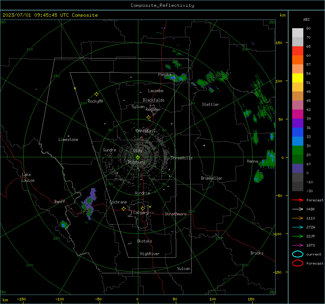Image resolution: width=325 pixels, height=304 pixels.
Task: Click the Limestone label
Action: click(x=68, y=140)
